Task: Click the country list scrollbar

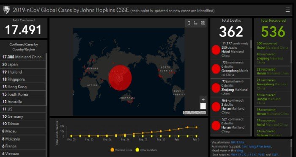Action: pos(47,80)
